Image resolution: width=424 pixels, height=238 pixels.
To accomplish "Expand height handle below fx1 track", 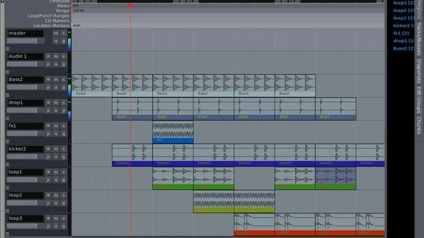I will 7,141.
